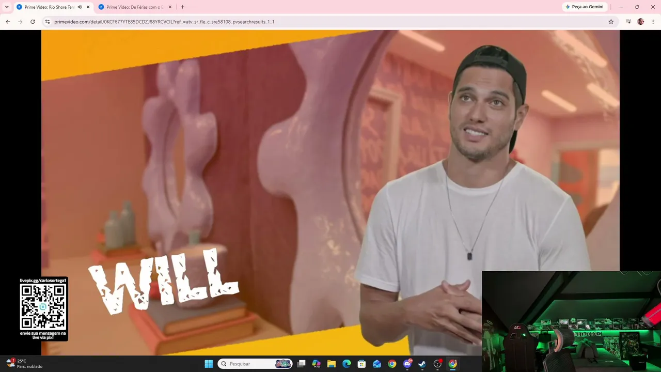661x372 pixels.
Task: Switch to the active Chrome profile window icon
Action: point(453,364)
